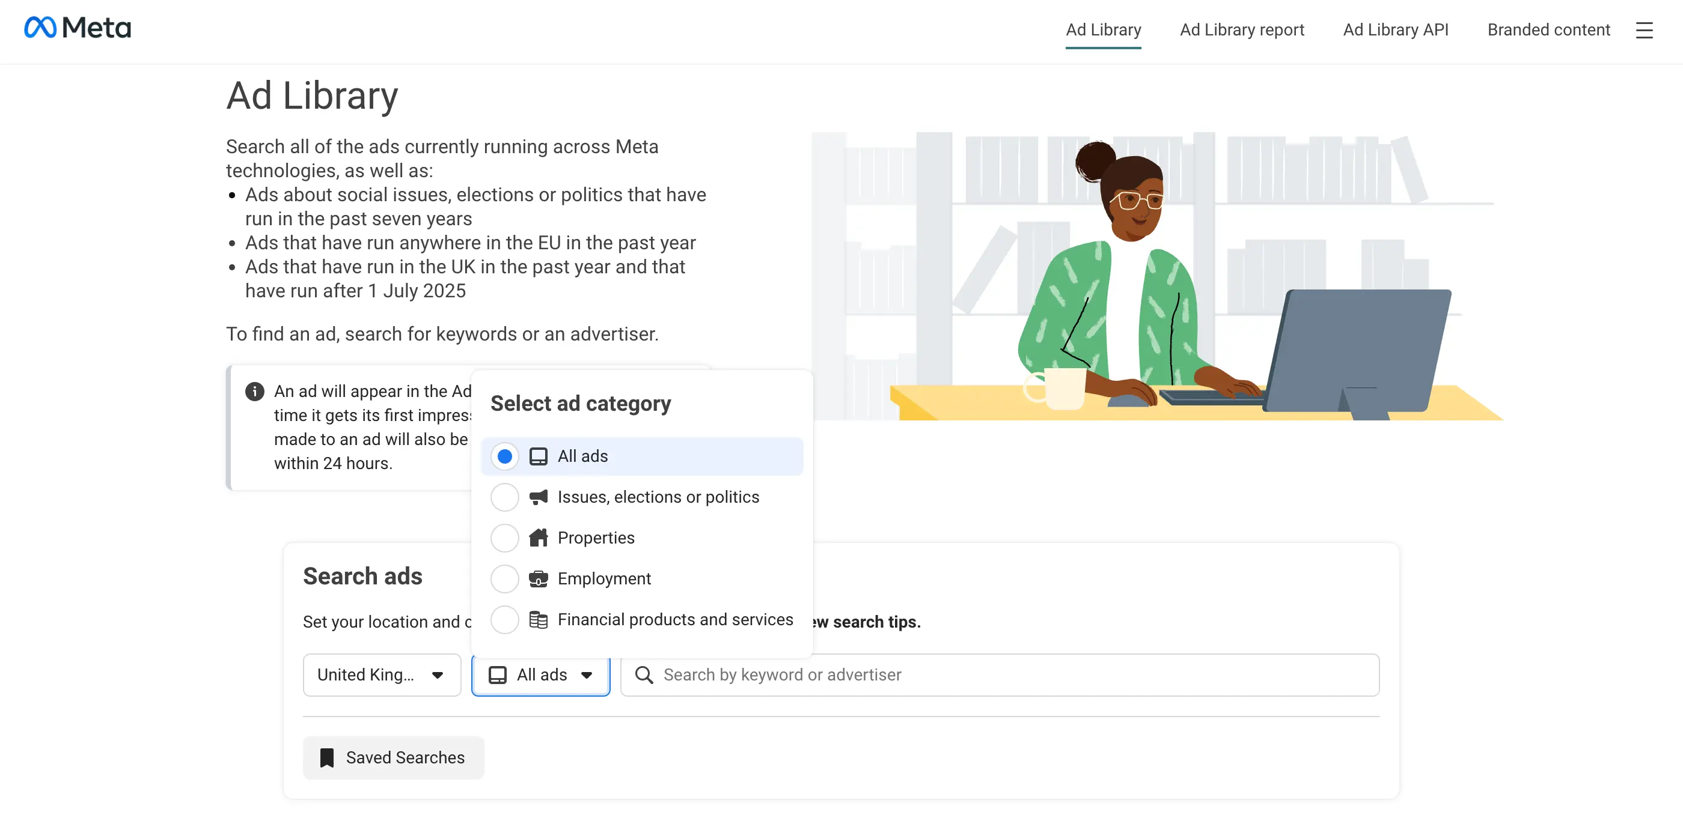Open the Ad Library API tab
The height and width of the screenshot is (818, 1683).
click(1396, 30)
